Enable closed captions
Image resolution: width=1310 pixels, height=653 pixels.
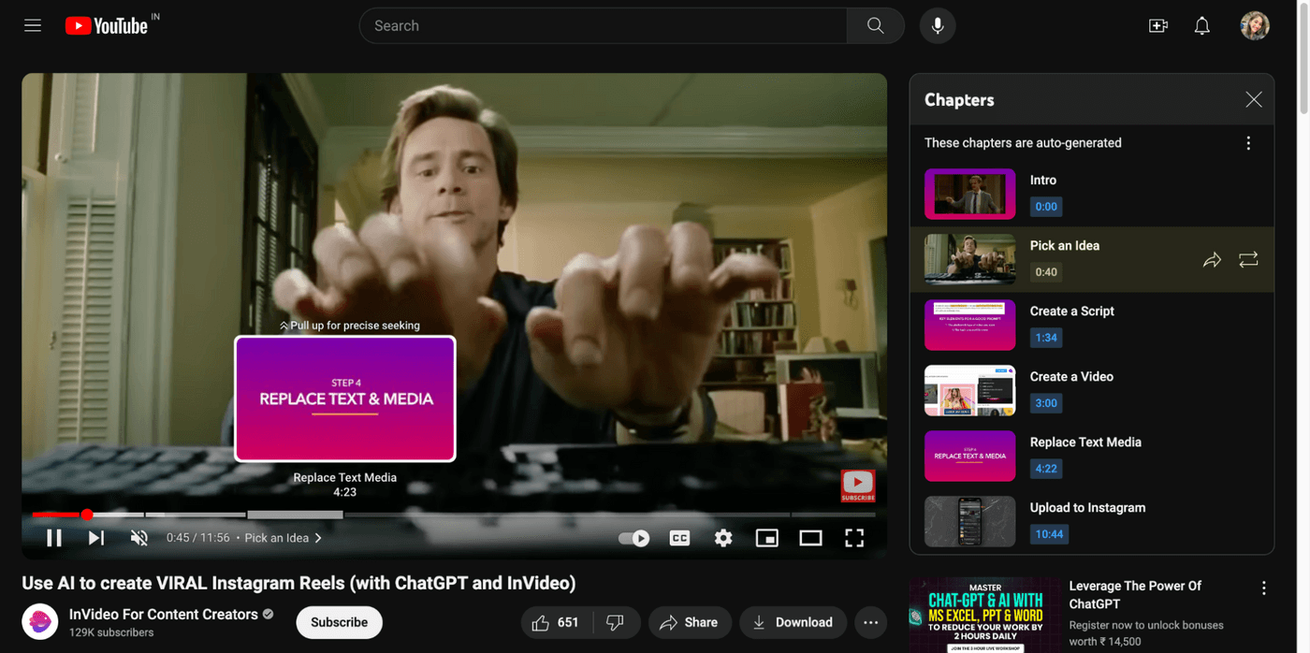click(679, 537)
